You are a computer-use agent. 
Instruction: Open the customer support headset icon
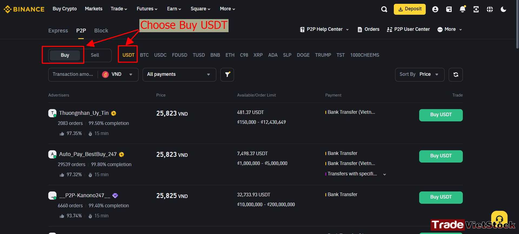(x=499, y=219)
